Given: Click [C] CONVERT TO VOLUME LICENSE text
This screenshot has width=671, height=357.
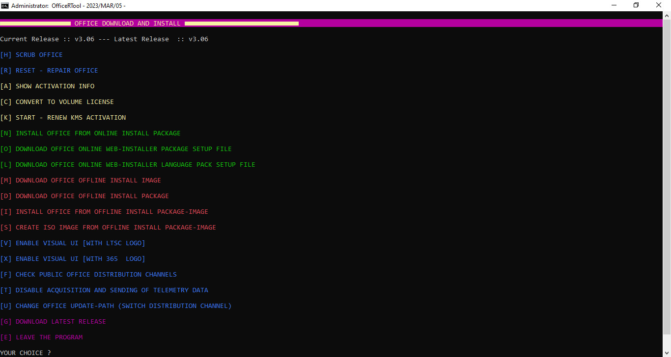Looking at the screenshot, I should pos(57,102).
